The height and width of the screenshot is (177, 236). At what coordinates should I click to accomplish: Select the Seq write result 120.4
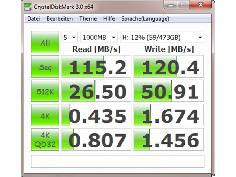pos(169,66)
